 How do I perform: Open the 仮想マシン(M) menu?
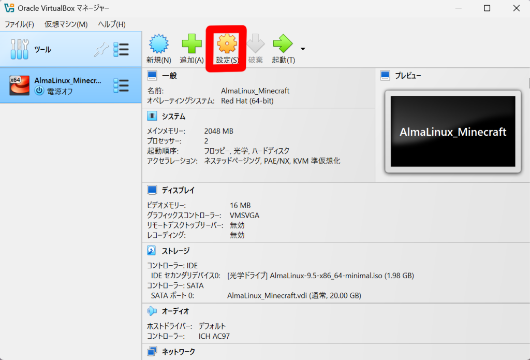[x=66, y=24]
